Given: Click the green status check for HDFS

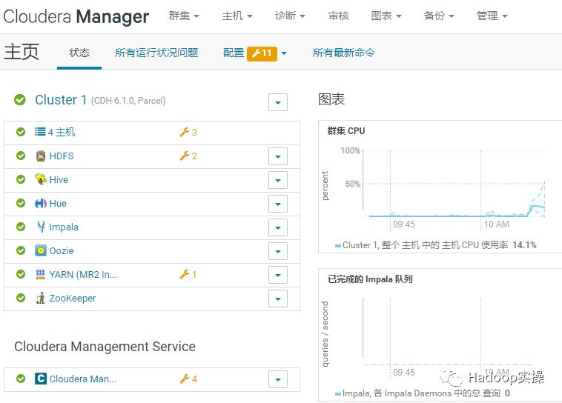Looking at the screenshot, I should coord(21,156).
